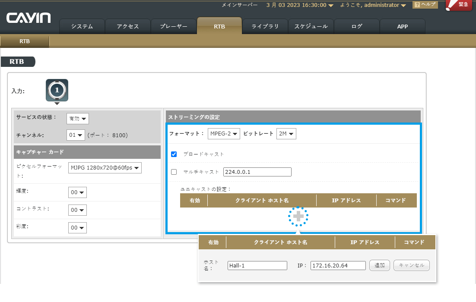Open the スケジュール tab
This screenshot has width=476, height=302.
click(311, 26)
